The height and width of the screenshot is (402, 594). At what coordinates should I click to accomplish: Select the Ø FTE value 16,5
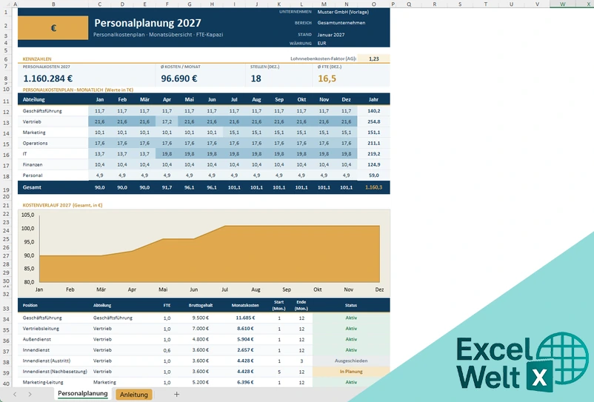(x=327, y=78)
